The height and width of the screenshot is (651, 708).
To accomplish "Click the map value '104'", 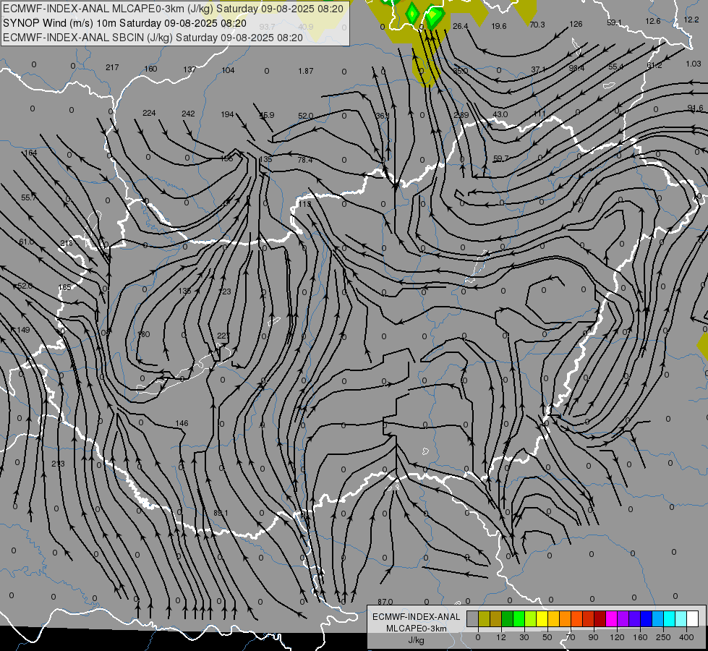I will [228, 70].
